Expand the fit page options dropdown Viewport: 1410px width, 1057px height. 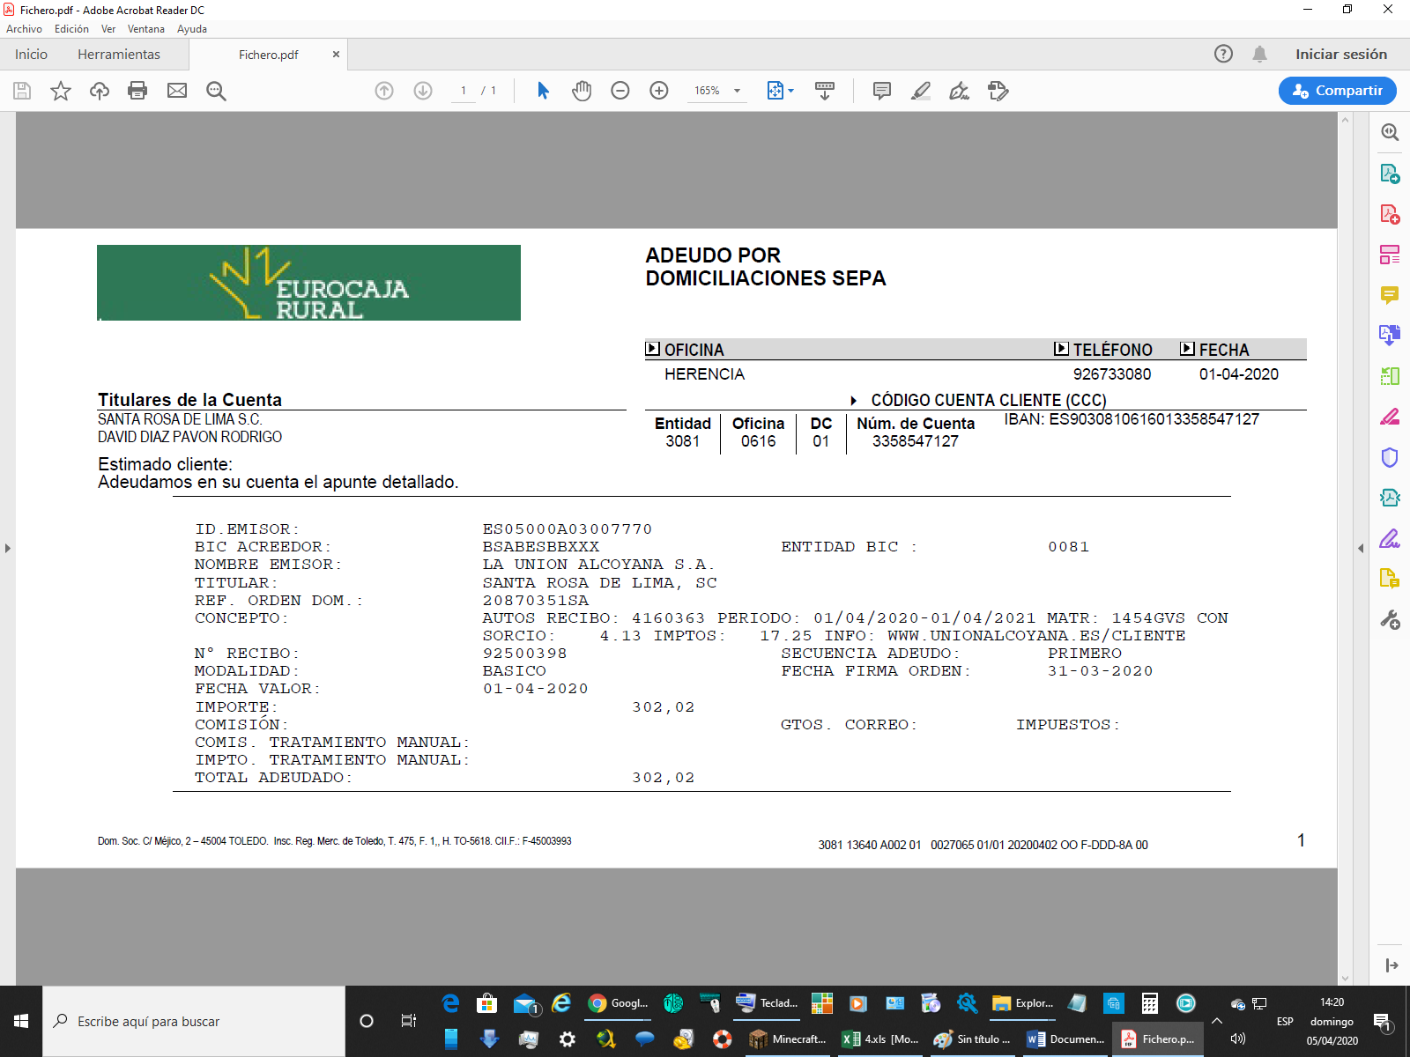tap(790, 91)
